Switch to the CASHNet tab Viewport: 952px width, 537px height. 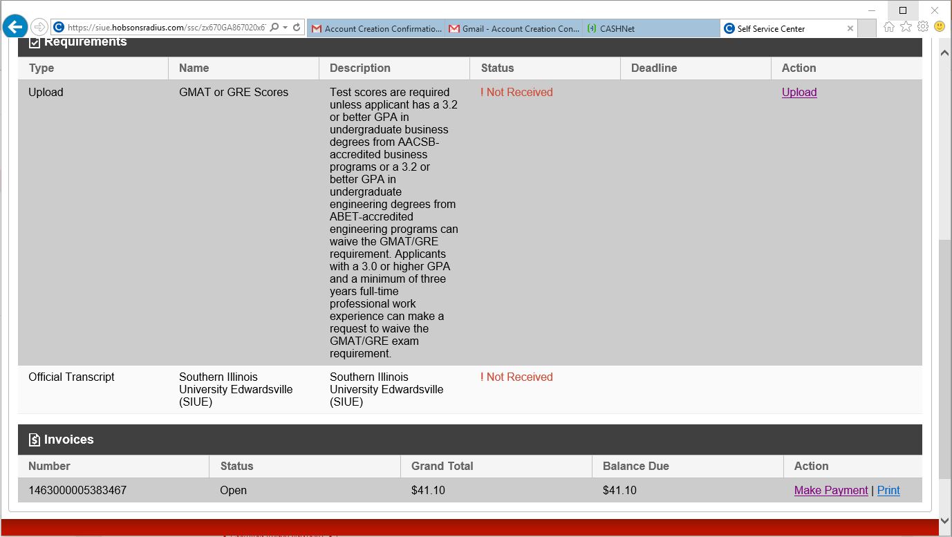pyautogui.click(x=650, y=28)
